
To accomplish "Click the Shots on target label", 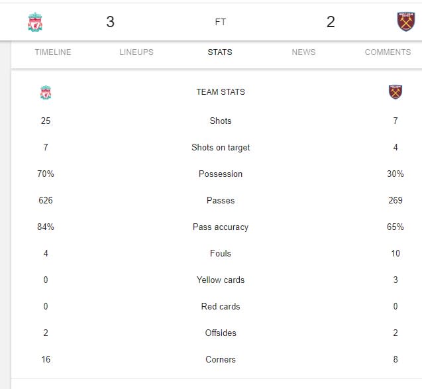I will click(x=221, y=148).
